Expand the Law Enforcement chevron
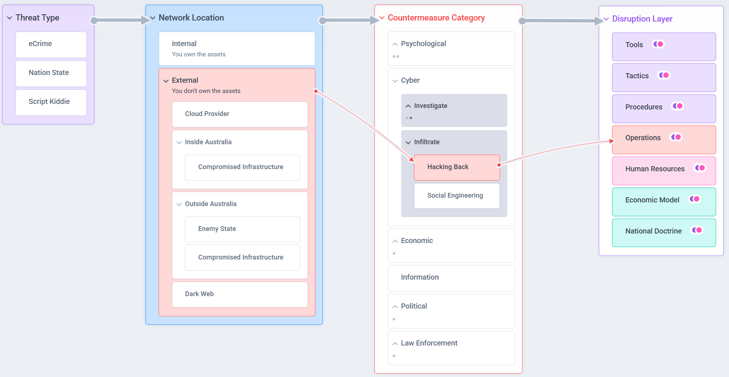Viewport: 729px width, 377px height. point(395,343)
